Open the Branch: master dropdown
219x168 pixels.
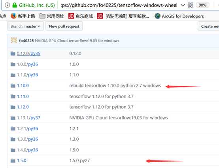point(25,26)
